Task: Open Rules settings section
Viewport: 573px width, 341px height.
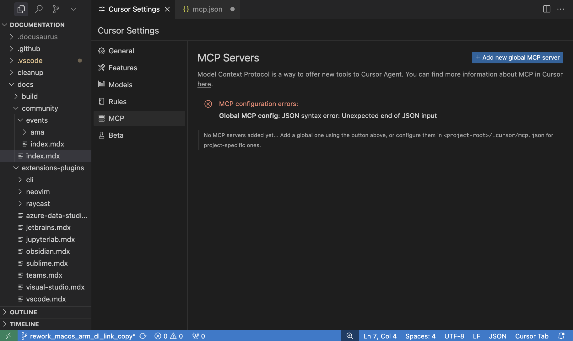Action: point(139,102)
